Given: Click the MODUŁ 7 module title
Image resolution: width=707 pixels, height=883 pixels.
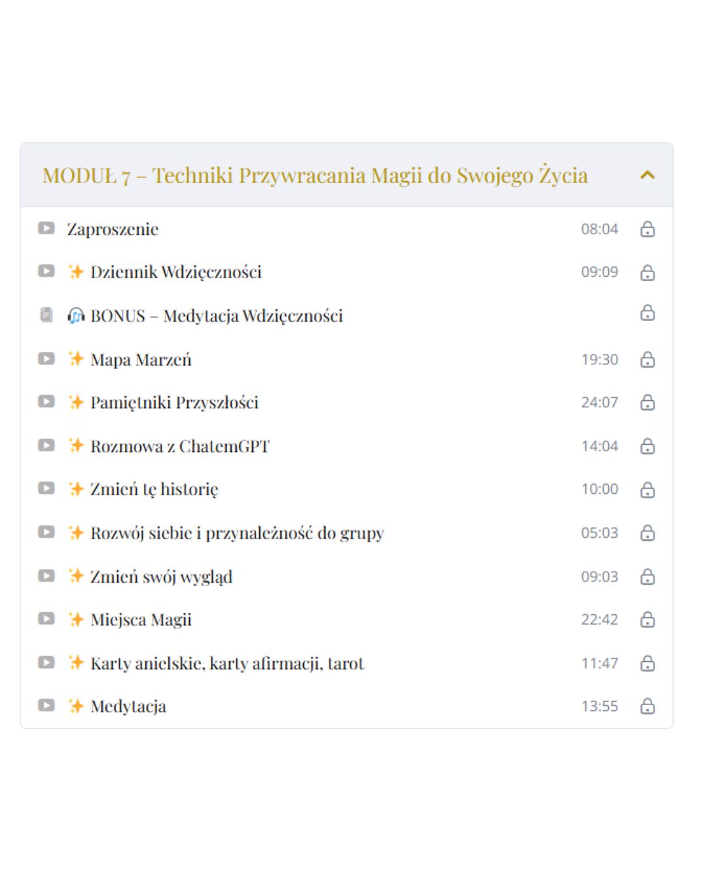Looking at the screenshot, I should [315, 175].
